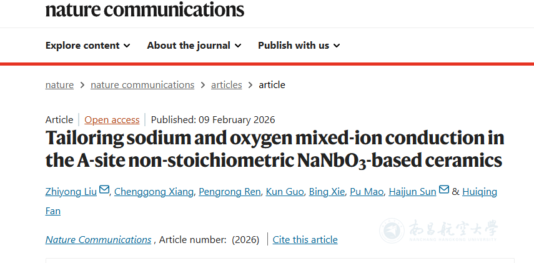Navigate to the articles breadcrumb

click(x=226, y=85)
